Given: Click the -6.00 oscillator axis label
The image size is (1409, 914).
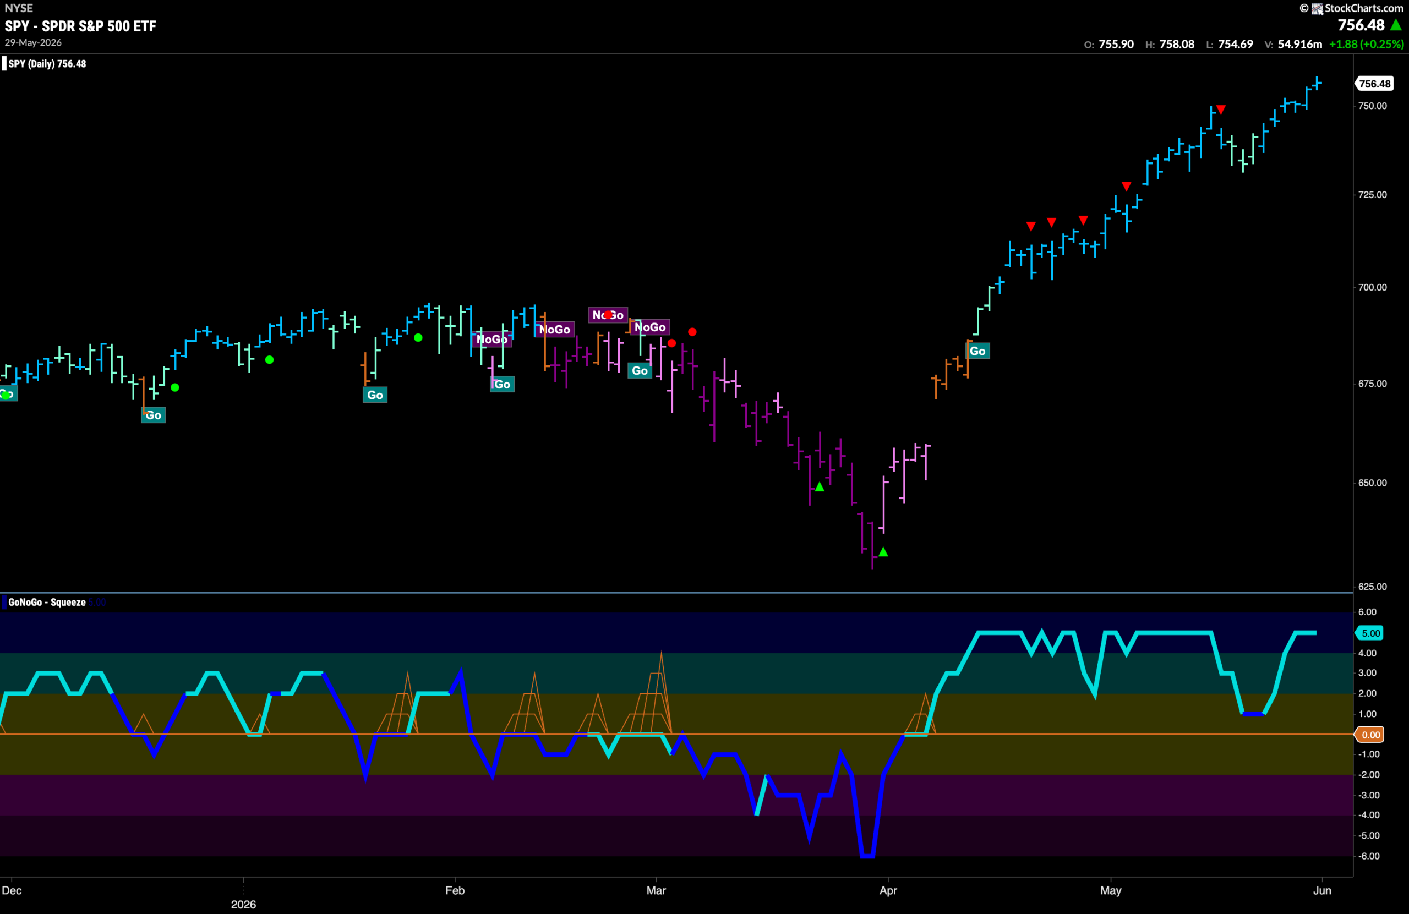Looking at the screenshot, I should (x=1369, y=857).
